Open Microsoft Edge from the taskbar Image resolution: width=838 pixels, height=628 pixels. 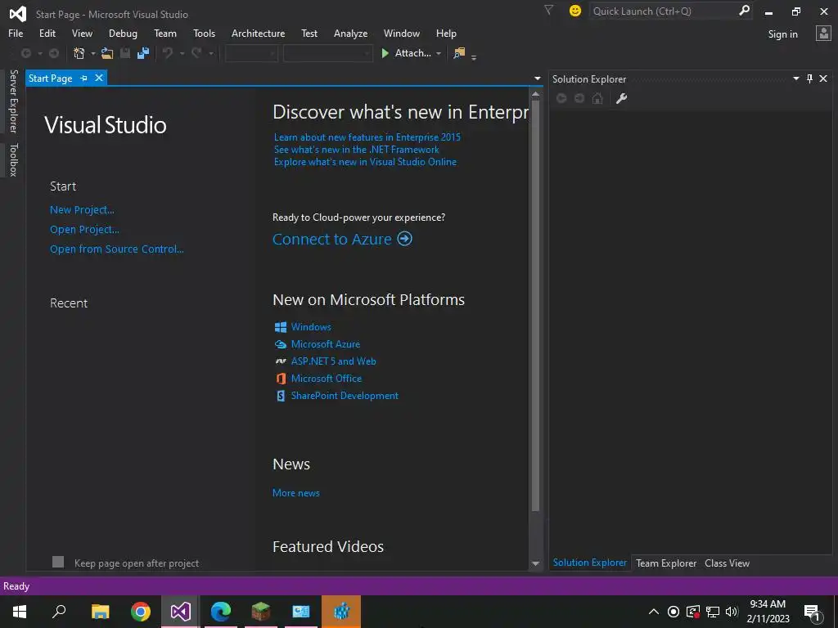221,612
